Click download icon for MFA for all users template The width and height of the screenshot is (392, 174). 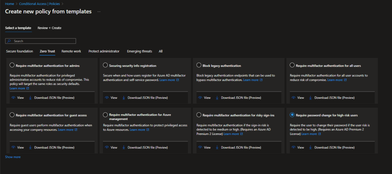pos(310,98)
